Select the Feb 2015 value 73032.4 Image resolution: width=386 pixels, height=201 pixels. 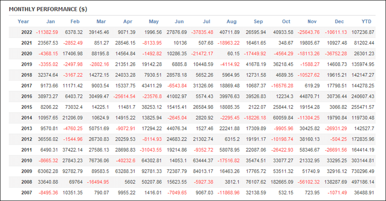(74, 107)
